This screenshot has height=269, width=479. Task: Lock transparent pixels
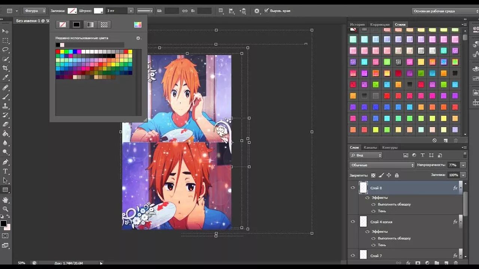373,175
